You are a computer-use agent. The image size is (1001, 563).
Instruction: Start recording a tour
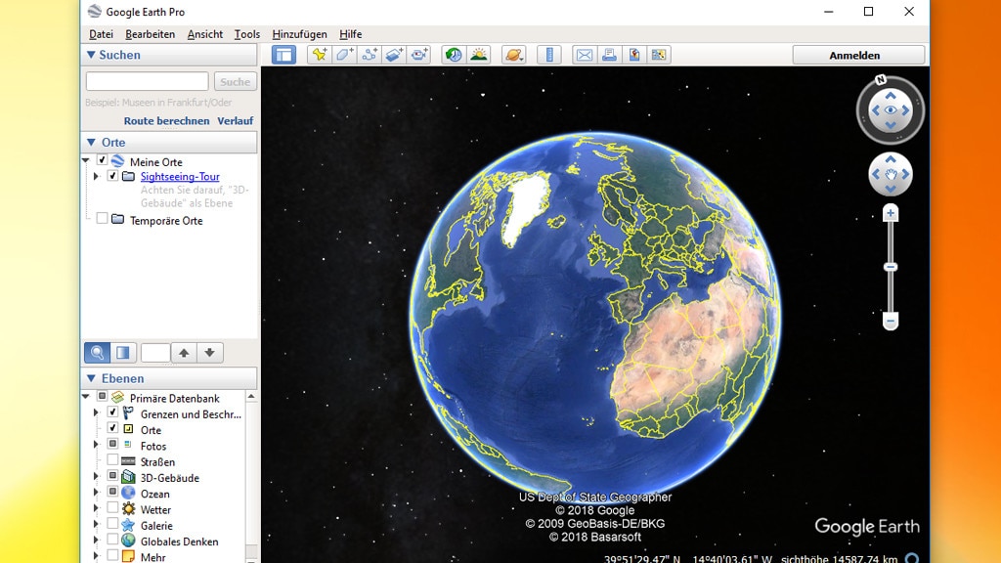tap(420, 55)
